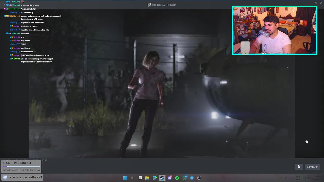This screenshot has height=182, width=324.
Task: Open the taskbar clock and date
Action: pos(317,178)
